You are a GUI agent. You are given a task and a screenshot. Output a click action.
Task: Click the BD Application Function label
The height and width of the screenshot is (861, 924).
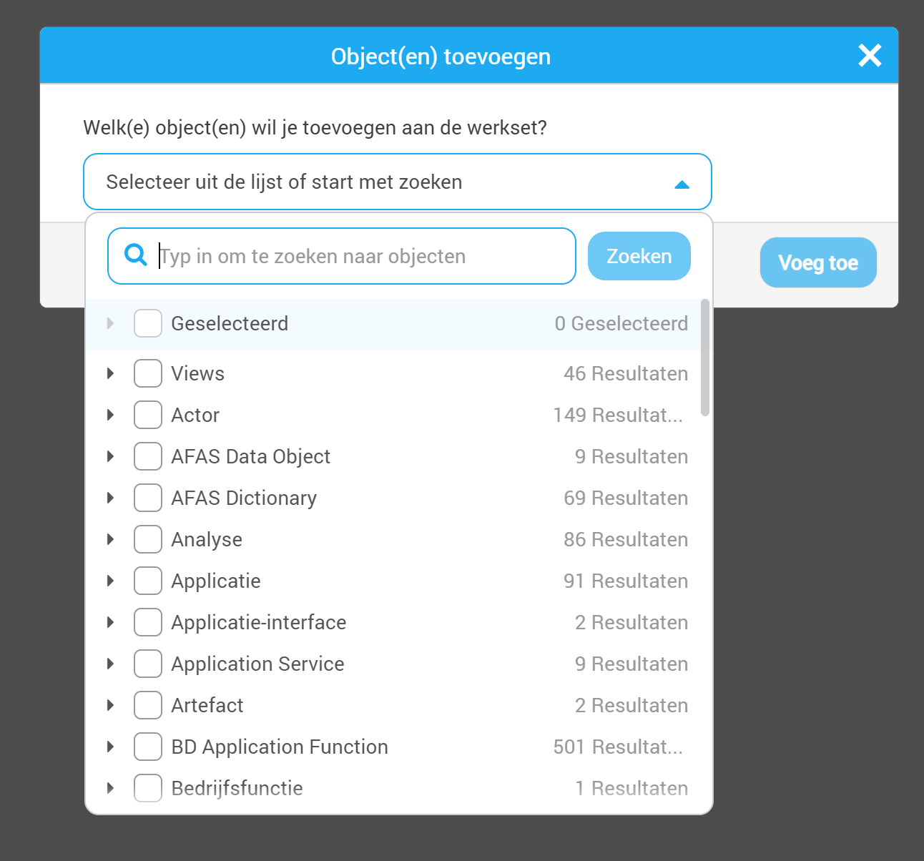tap(280, 747)
